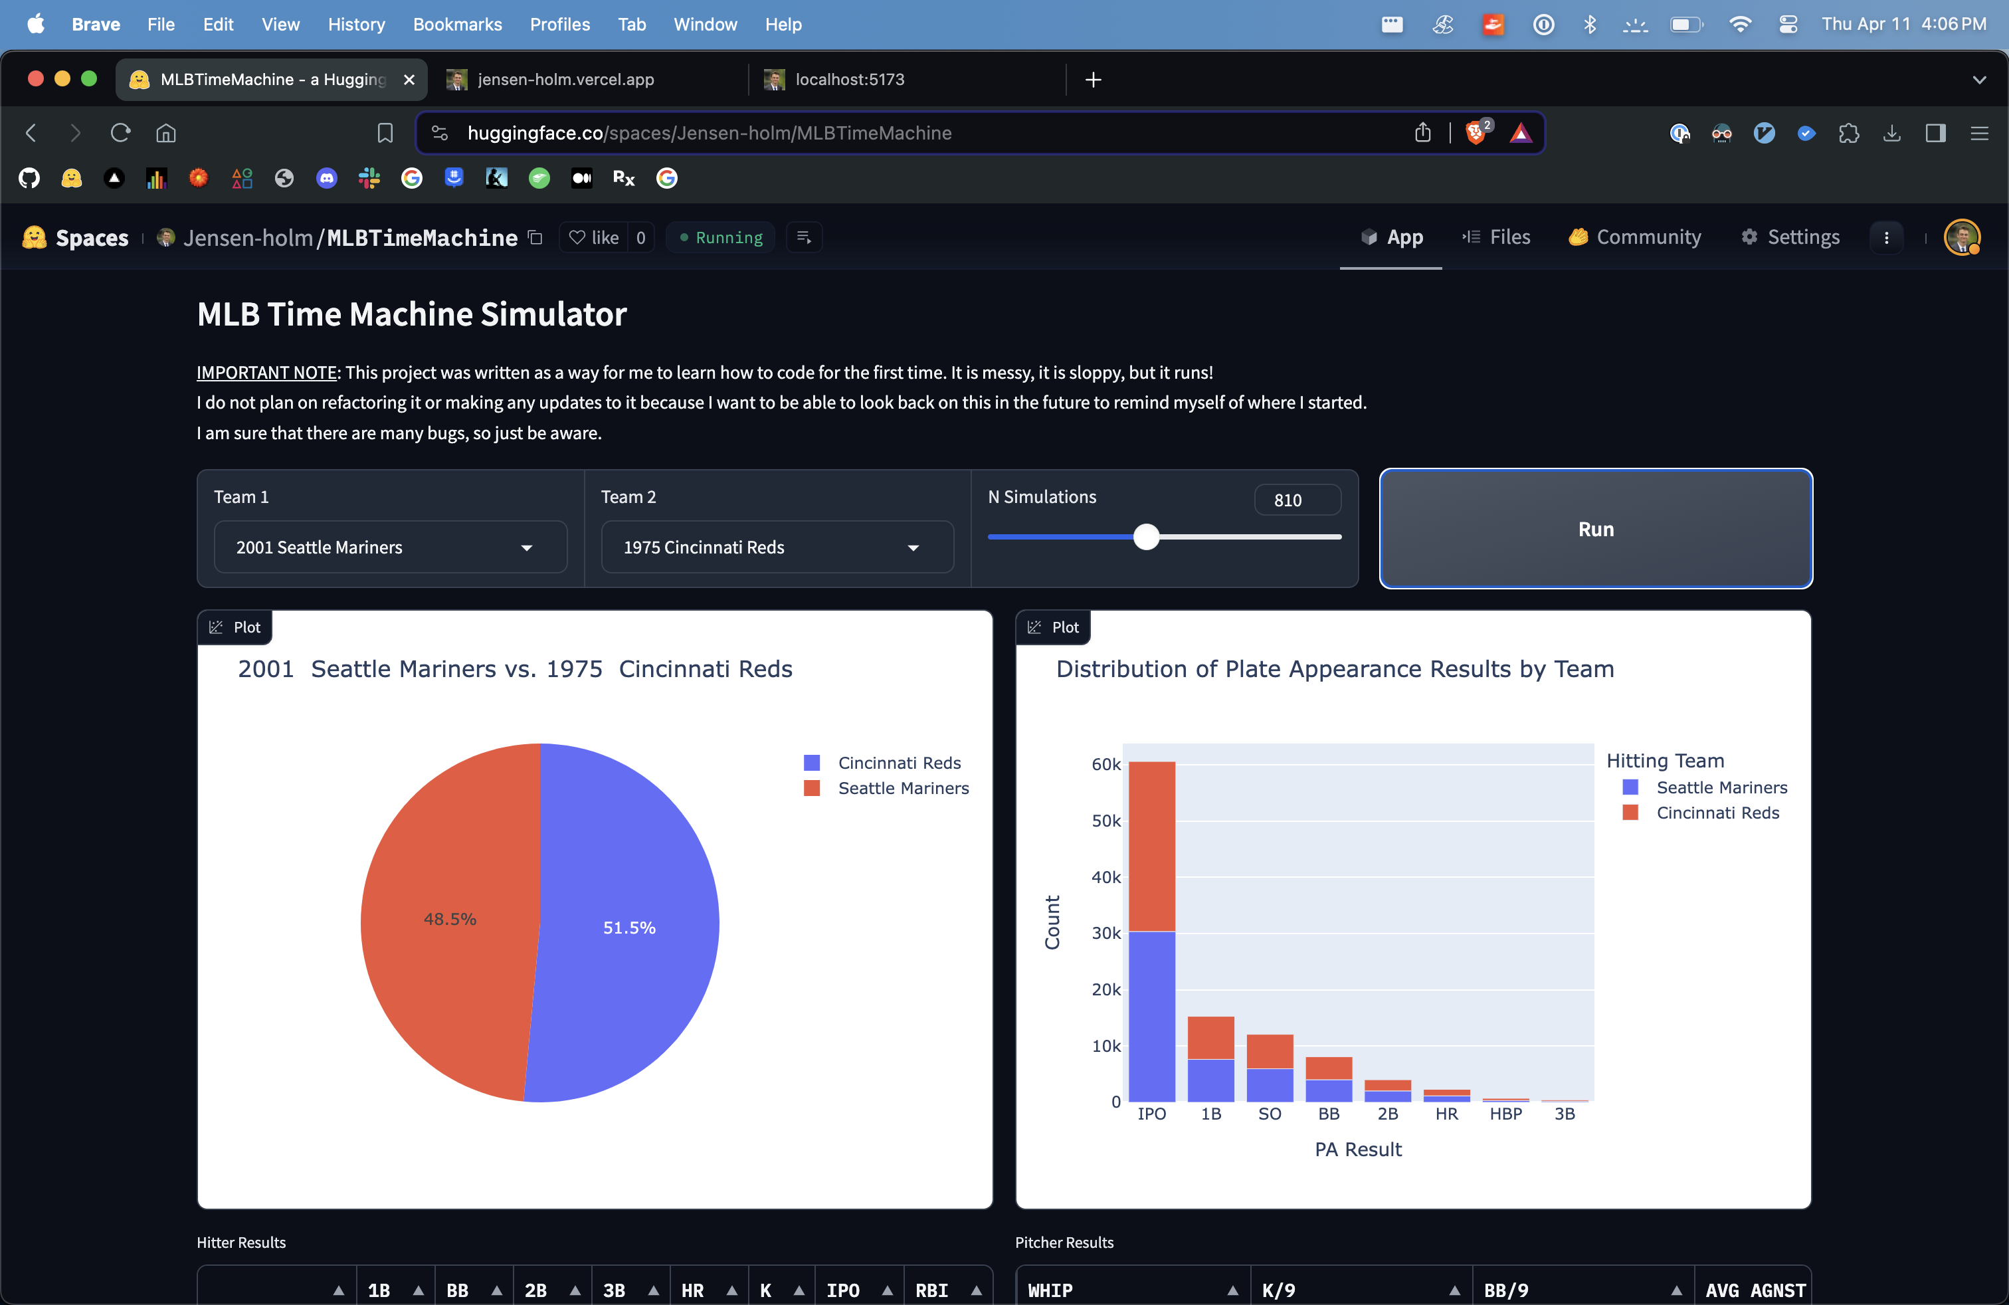Viewport: 2009px width, 1305px height.
Task: Go back to the previous page
Action: 31,132
